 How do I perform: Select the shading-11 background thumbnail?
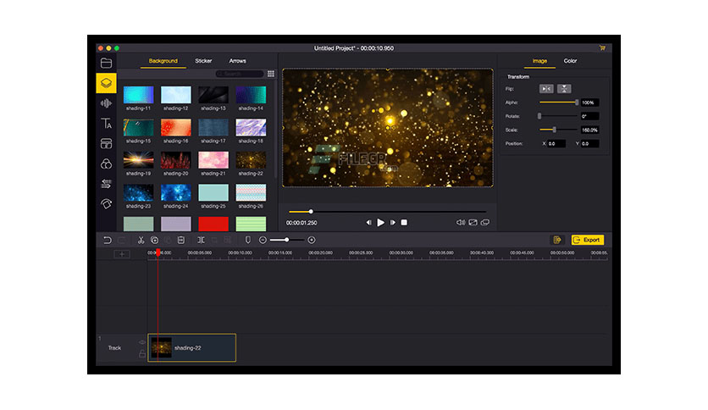(x=138, y=95)
